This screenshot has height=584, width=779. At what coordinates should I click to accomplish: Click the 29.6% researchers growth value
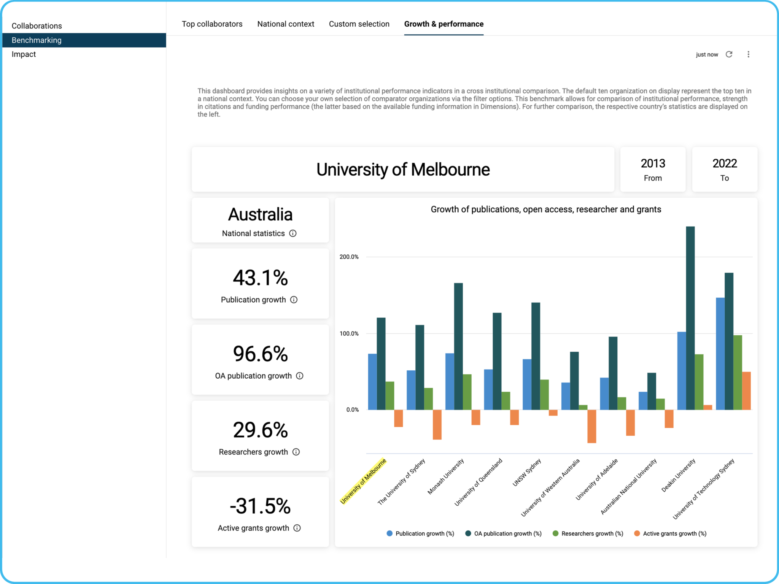point(260,430)
